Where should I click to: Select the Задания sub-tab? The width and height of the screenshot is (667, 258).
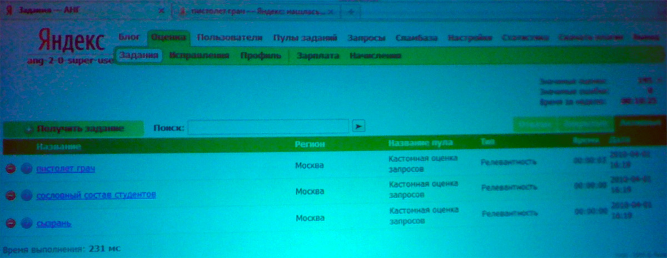[x=139, y=55]
